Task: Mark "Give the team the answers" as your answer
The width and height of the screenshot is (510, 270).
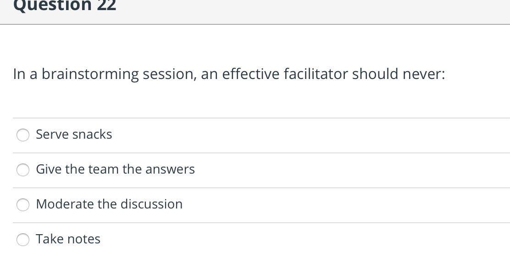Action: pos(22,170)
